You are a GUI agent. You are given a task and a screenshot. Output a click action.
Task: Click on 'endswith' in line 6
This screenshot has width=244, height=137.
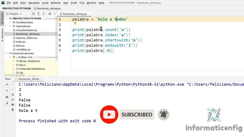tap(114, 46)
